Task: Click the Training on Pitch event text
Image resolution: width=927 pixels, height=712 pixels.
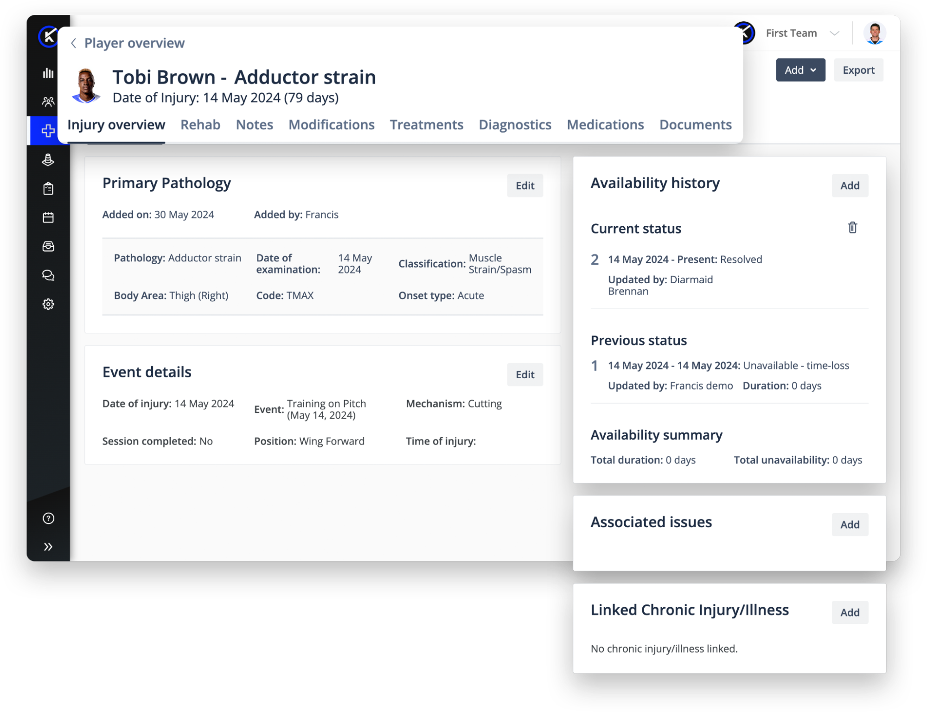Action: coord(326,409)
